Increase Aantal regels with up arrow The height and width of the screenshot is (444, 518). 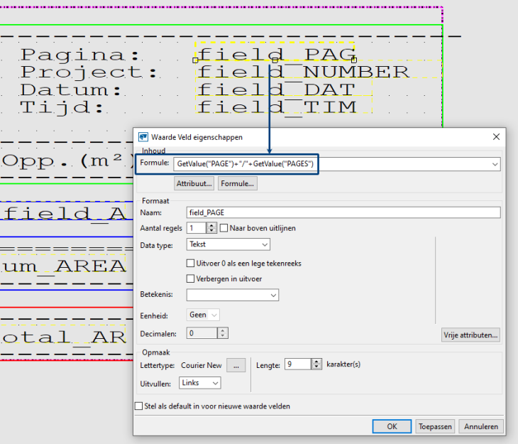pyautogui.click(x=211, y=225)
